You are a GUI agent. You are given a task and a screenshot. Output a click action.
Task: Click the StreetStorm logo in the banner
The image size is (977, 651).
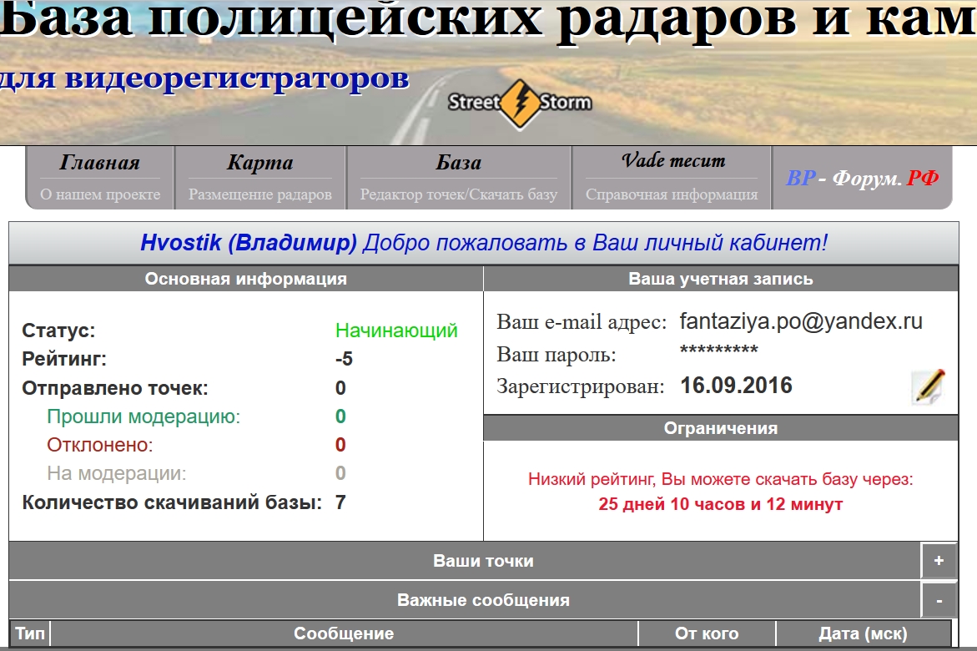click(520, 103)
